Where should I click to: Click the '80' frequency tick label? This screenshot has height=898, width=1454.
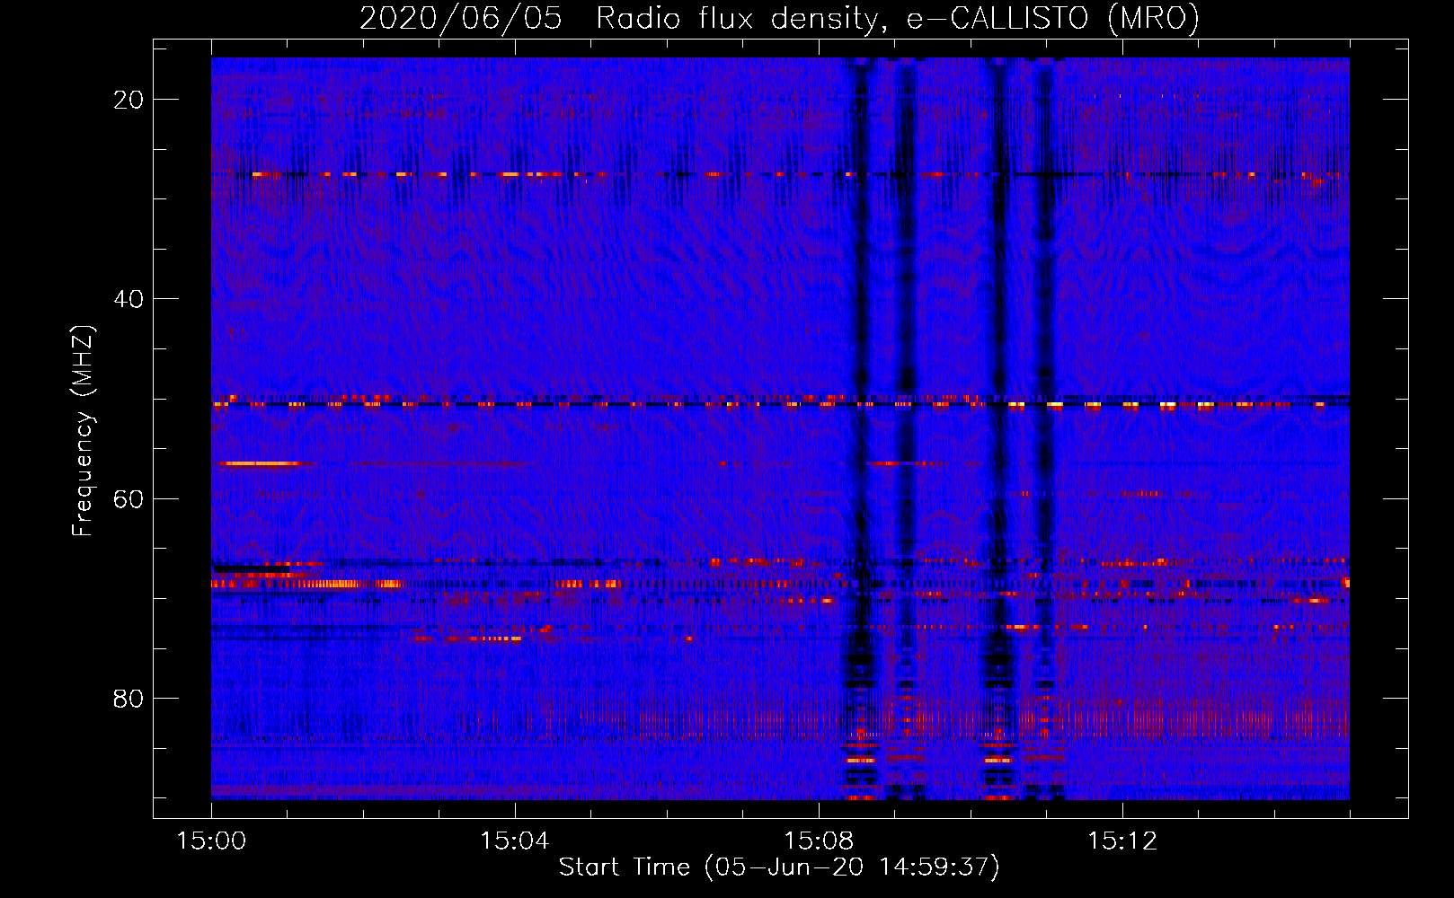click(x=129, y=699)
